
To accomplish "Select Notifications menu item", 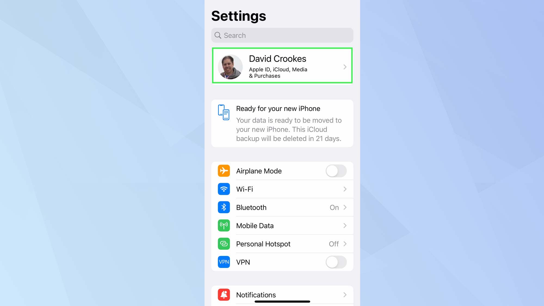I will tap(282, 295).
